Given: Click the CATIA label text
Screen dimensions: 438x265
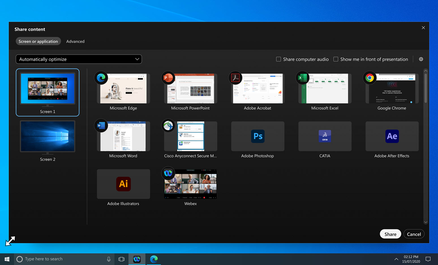Looking at the screenshot, I should point(325,156).
